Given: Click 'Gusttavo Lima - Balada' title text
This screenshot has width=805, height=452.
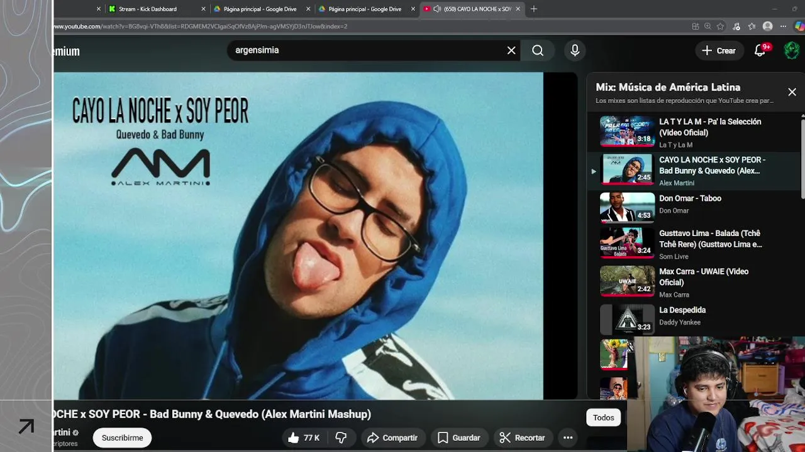Looking at the screenshot, I should pyautogui.click(x=711, y=239).
